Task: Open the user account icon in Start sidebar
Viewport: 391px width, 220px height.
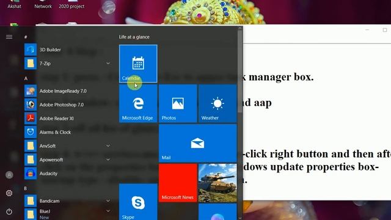Action: pos(9,175)
